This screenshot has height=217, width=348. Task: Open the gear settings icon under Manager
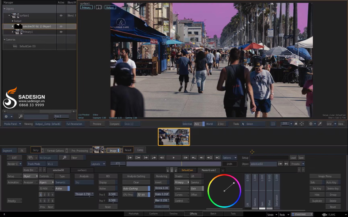pos(6,116)
